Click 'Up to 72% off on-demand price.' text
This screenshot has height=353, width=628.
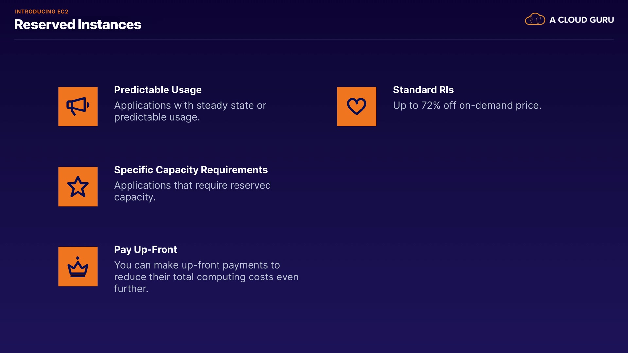pos(467,106)
